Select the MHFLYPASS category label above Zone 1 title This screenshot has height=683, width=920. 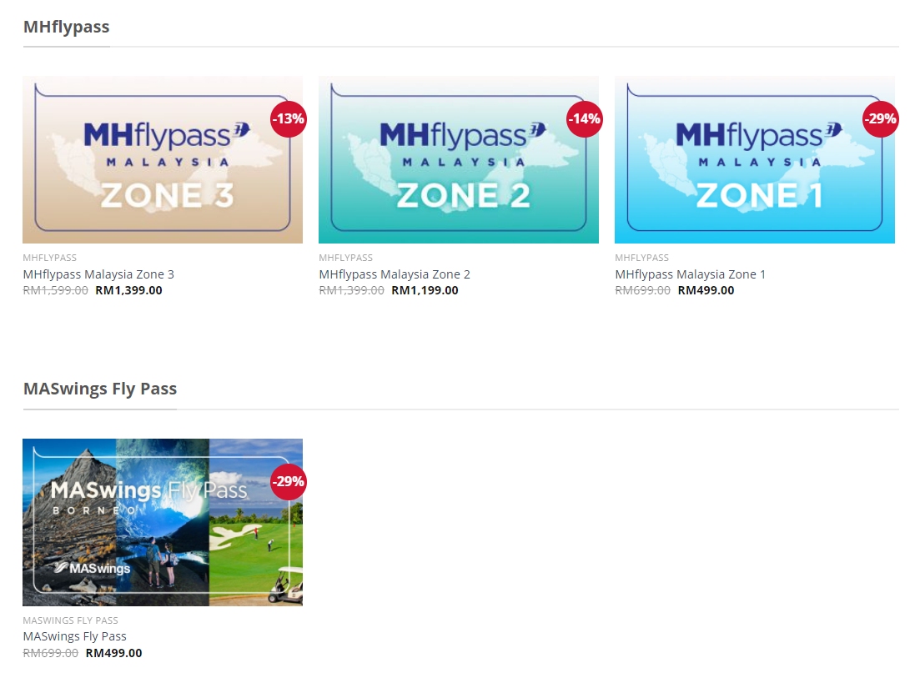tap(641, 258)
